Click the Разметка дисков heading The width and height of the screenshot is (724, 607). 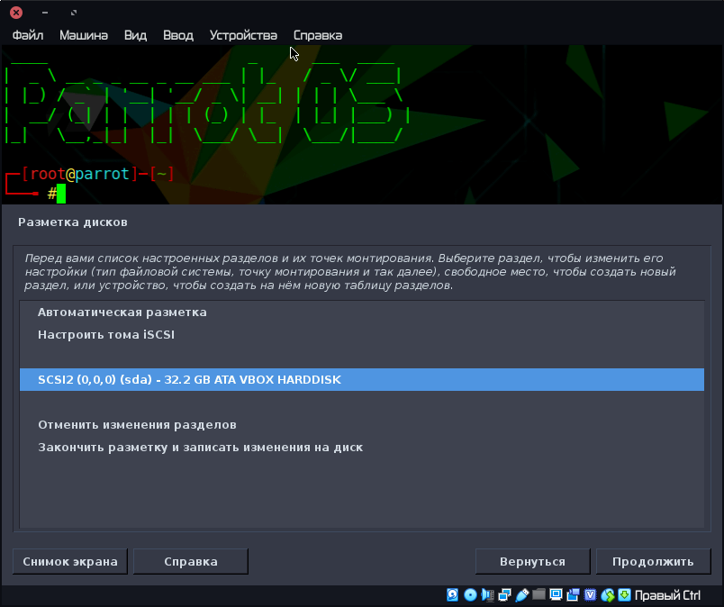click(x=73, y=222)
